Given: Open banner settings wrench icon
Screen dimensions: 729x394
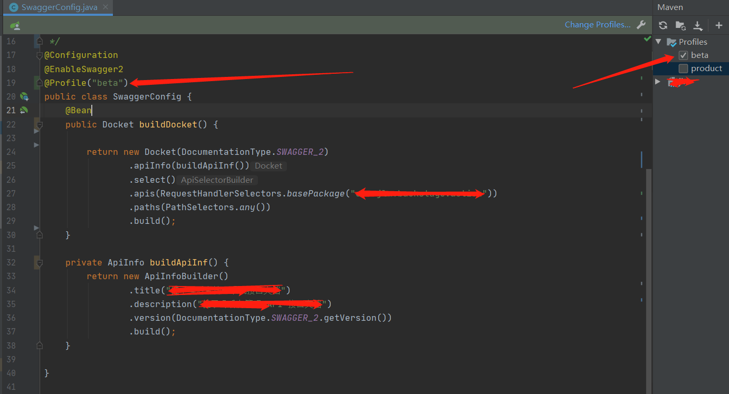Looking at the screenshot, I should click(641, 24).
